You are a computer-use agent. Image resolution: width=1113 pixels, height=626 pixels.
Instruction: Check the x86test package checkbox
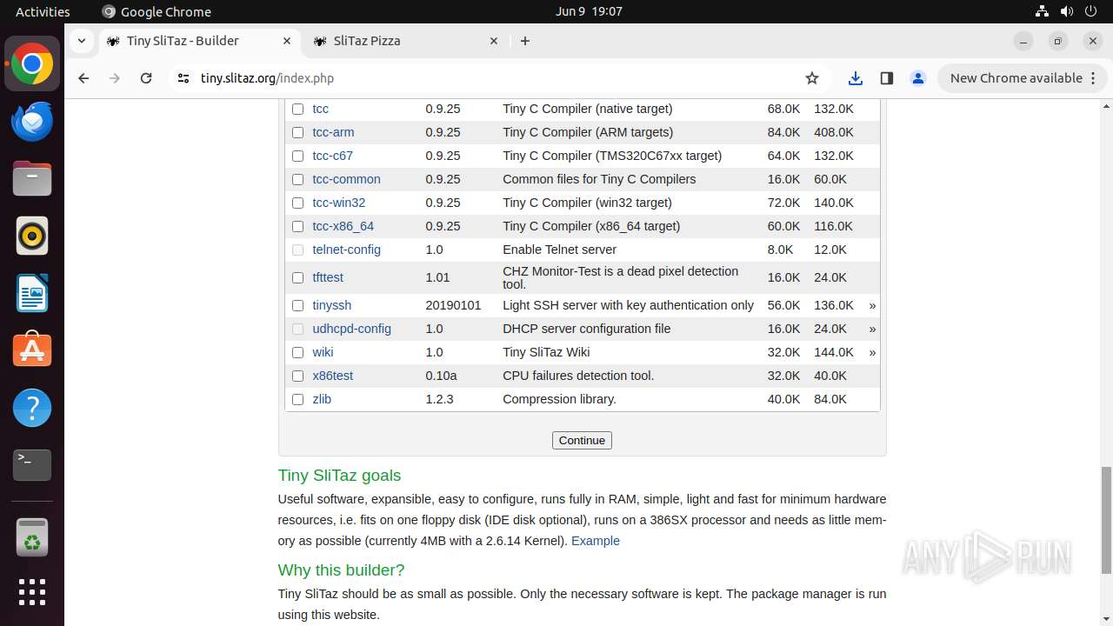click(x=297, y=376)
